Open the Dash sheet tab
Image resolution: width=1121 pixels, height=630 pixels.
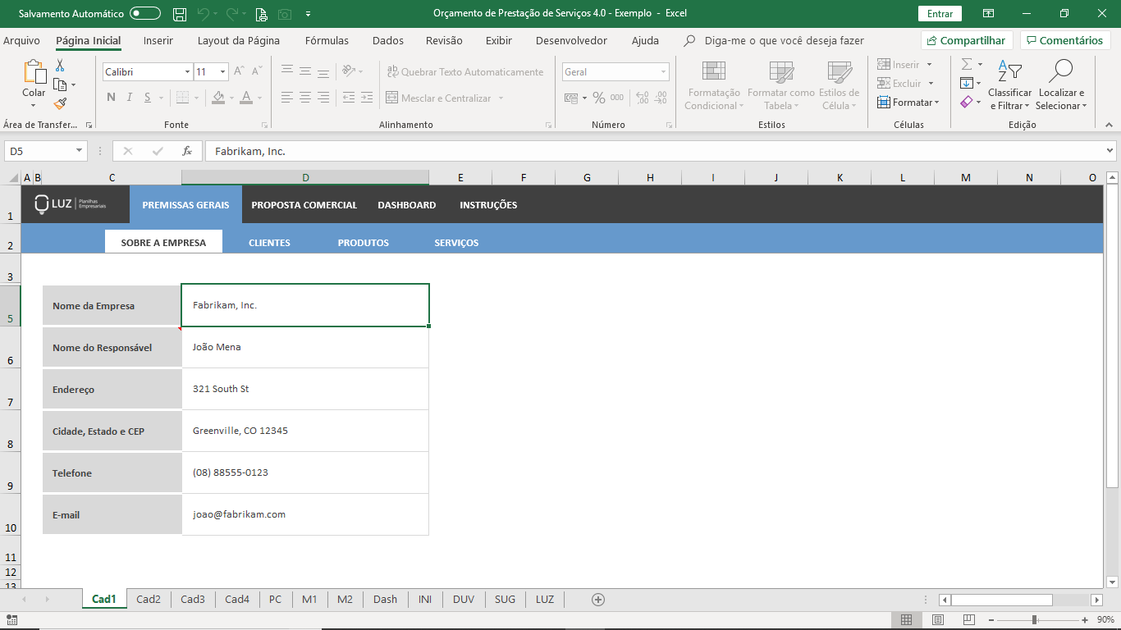pyautogui.click(x=385, y=600)
